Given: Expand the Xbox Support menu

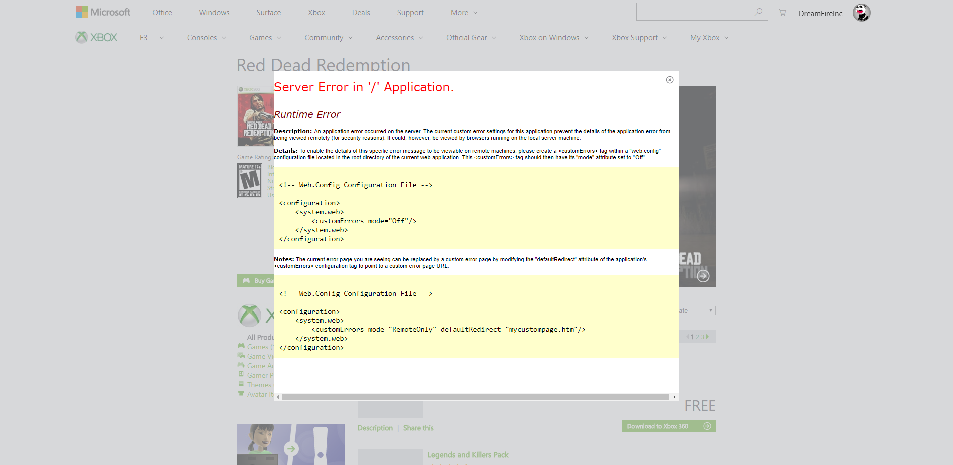Looking at the screenshot, I should [640, 38].
